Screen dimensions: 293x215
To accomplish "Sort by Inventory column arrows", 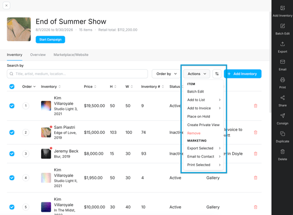I will coord(60,87).
